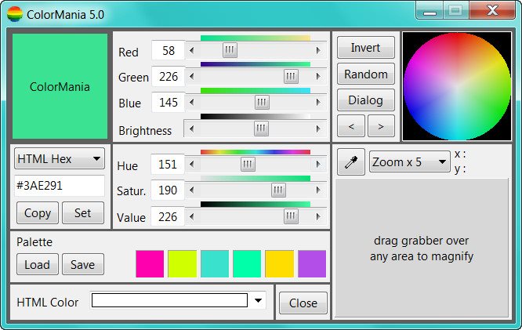Screen dimensions: 522x330
Task: Click the Green value field showing 226
Action: tap(168, 77)
